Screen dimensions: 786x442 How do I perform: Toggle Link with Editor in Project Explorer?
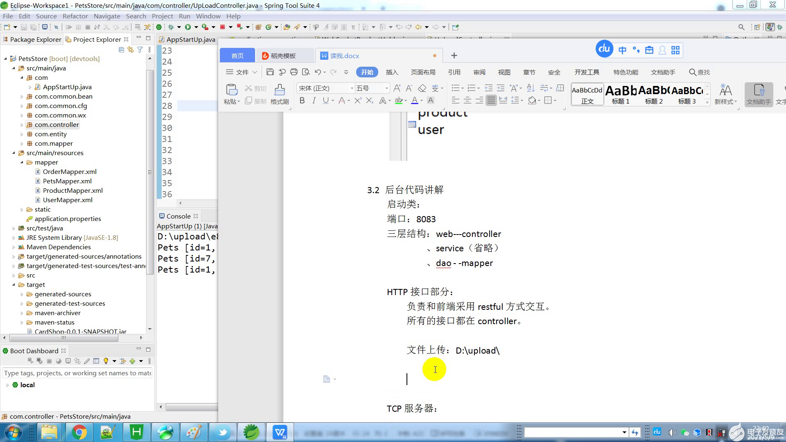point(130,50)
